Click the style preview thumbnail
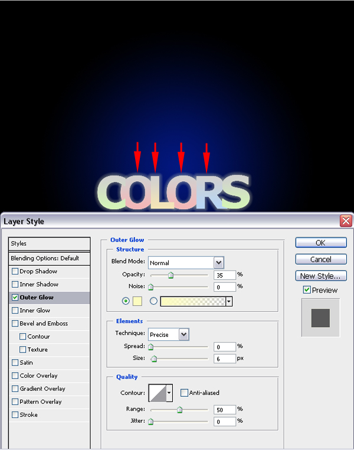Image resolution: width=354 pixels, height=450 pixels. pos(320,318)
